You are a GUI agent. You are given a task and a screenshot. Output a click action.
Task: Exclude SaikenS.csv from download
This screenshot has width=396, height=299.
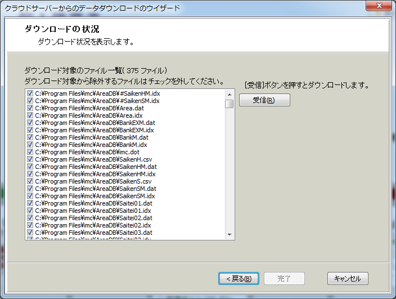(30, 181)
